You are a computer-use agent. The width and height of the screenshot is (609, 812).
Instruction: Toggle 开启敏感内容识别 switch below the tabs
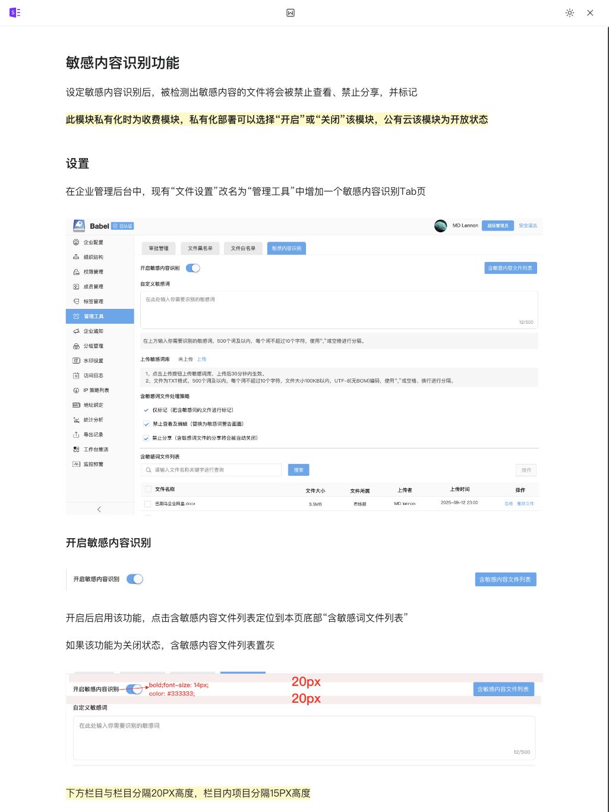tap(193, 268)
